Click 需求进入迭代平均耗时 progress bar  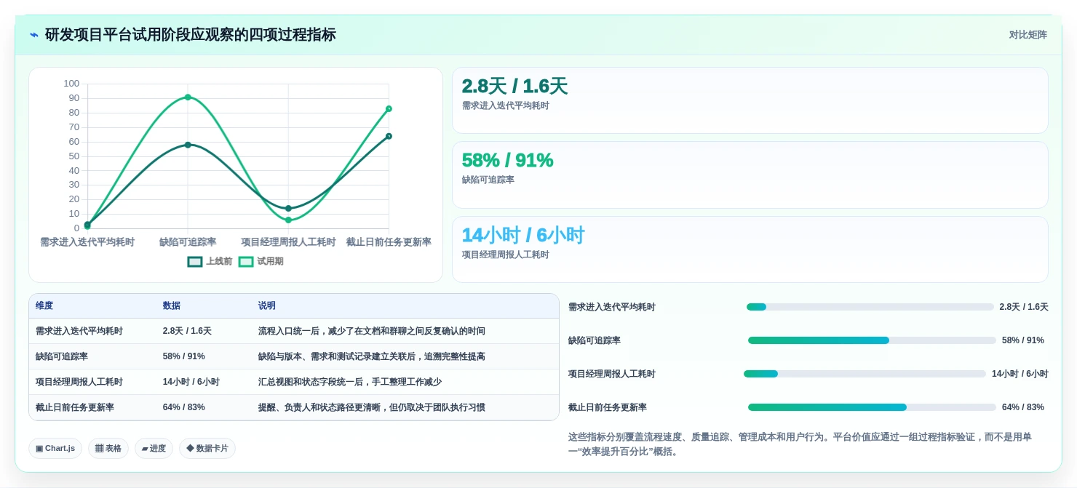870,307
